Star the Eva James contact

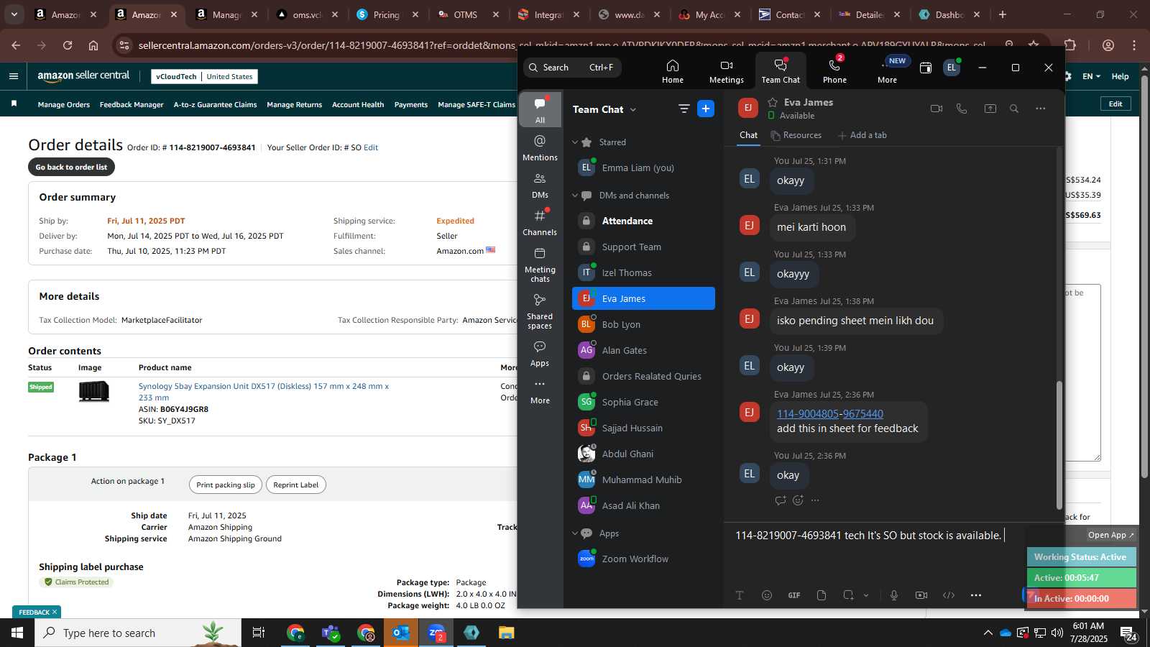coord(773,102)
